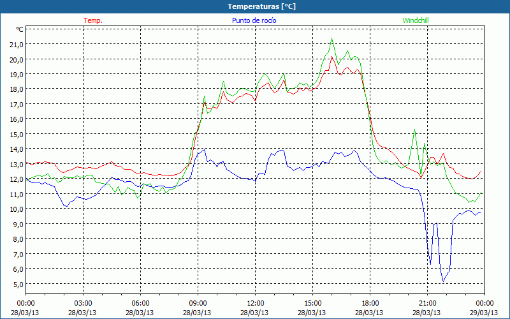Click the 9,0 y-axis value
This screenshot has height=319, width=510.
click(18, 225)
